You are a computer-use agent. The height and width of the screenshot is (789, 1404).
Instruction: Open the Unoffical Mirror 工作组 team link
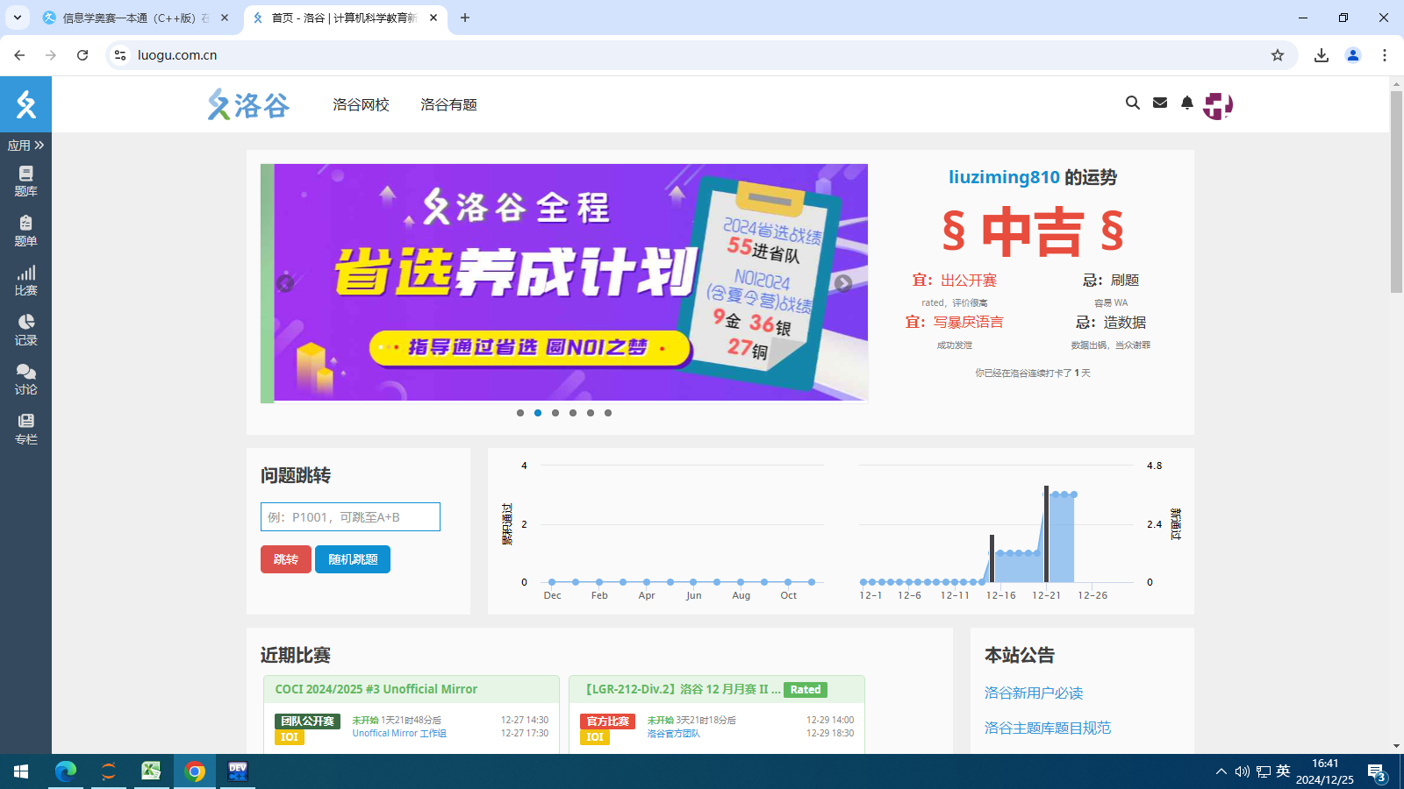coord(399,734)
